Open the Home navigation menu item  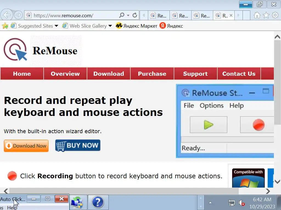tap(22, 74)
